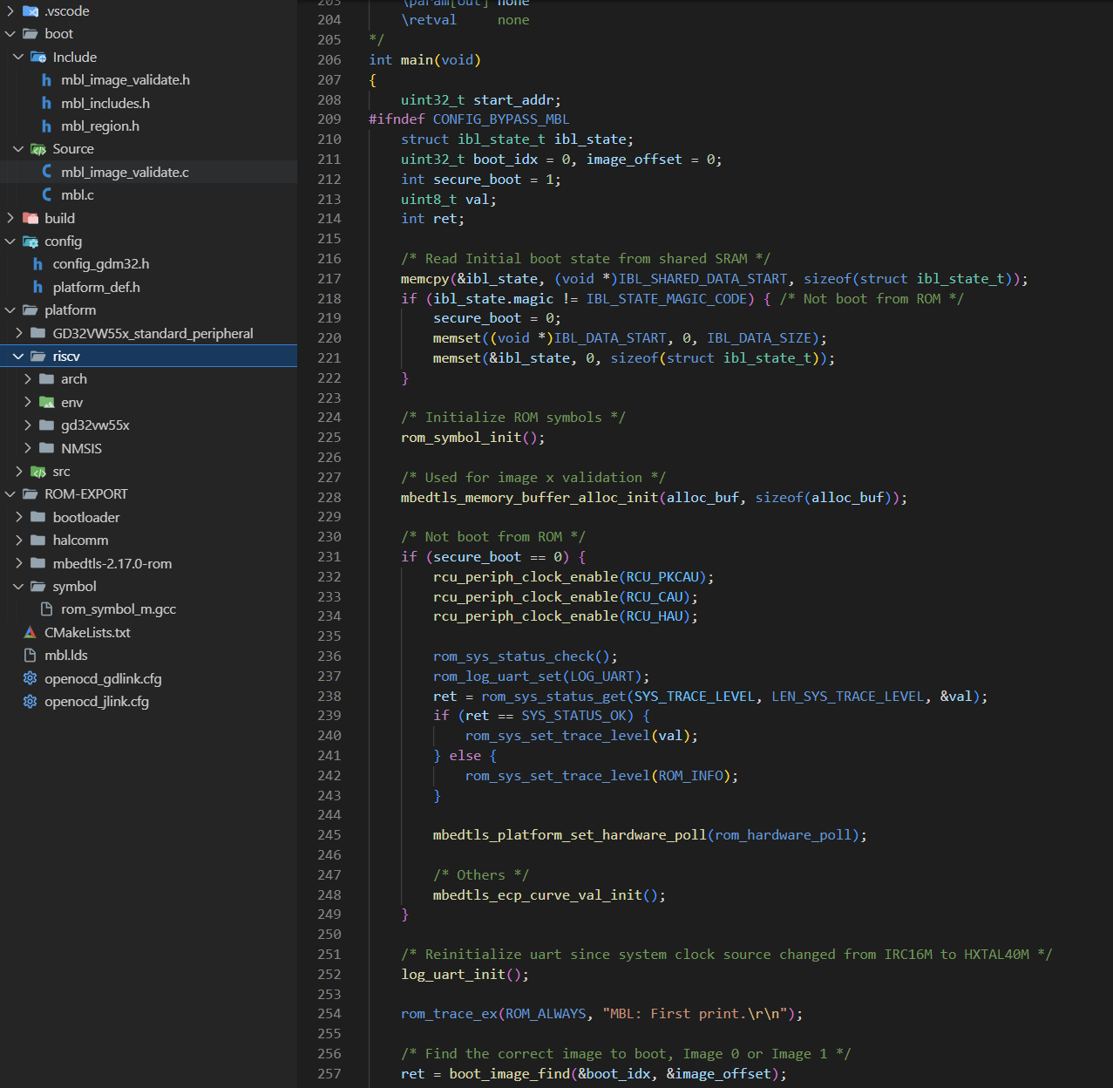
Task: Open rom_symbol_m.gcc file name
Action: click(119, 609)
